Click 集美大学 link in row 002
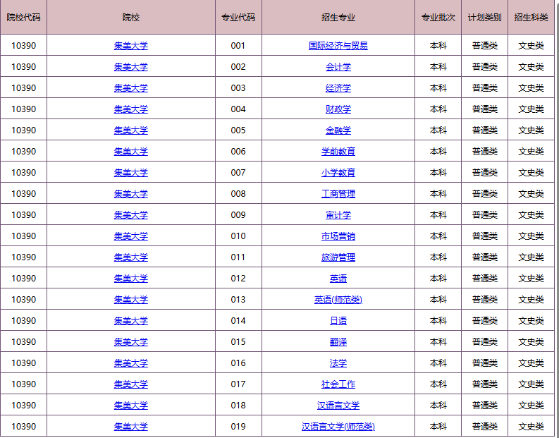 tap(131, 67)
